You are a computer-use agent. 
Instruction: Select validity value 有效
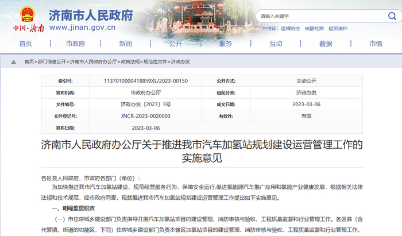pyautogui.click(x=306, y=116)
